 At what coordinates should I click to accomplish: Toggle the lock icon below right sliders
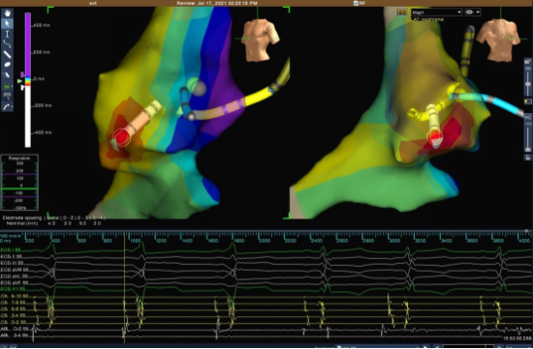[x=527, y=158]
